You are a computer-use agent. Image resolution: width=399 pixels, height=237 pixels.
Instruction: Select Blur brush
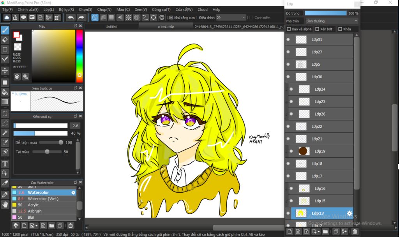pyautogui.click(x=44, y=217)
